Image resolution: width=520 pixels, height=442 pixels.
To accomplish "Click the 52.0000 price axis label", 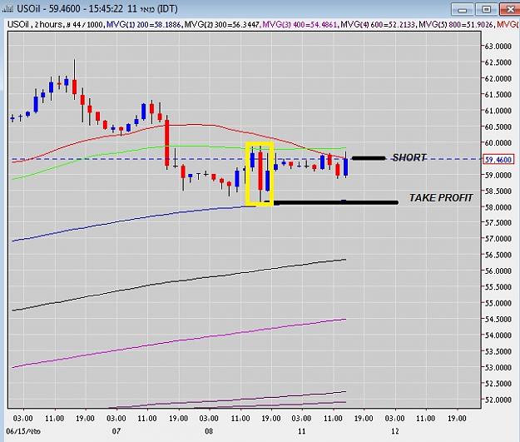I will tap(498, 400).
